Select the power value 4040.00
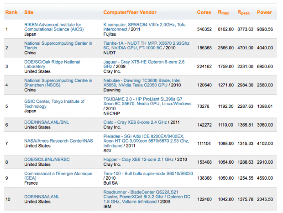This screenshot has width=283, height=213. click(x=265, y=48)
